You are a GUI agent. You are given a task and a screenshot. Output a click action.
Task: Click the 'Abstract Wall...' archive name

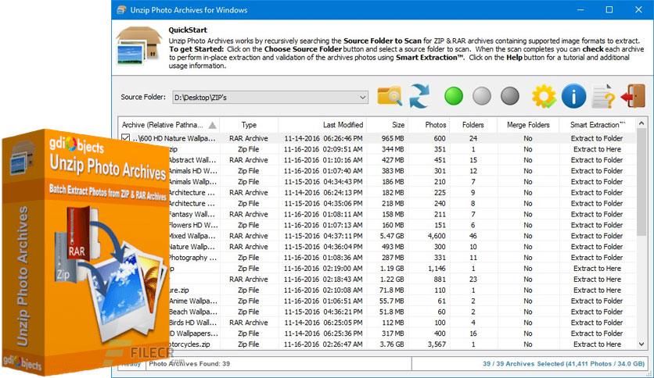[x=192, y=160]
